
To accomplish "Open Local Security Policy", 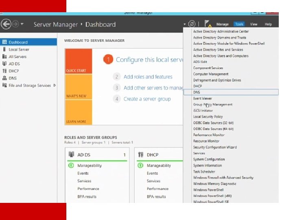I will [x=208, y=117].
